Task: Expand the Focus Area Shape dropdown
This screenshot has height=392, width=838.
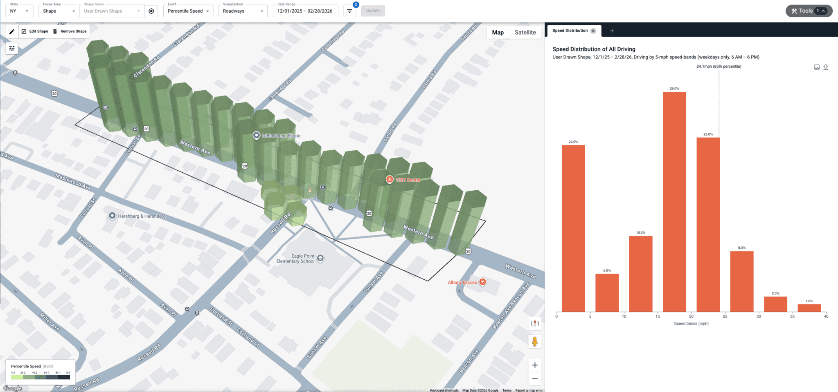Action: [x=59, y=11]
